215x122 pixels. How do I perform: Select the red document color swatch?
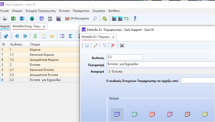click(152, 114)
